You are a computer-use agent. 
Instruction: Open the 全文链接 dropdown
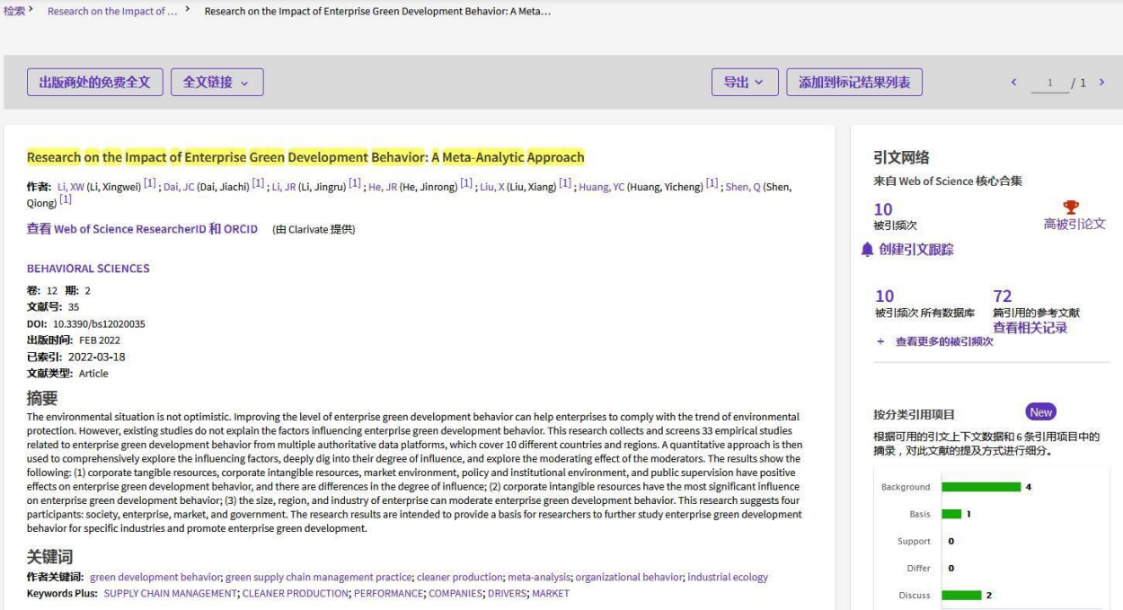coord(217,83)
